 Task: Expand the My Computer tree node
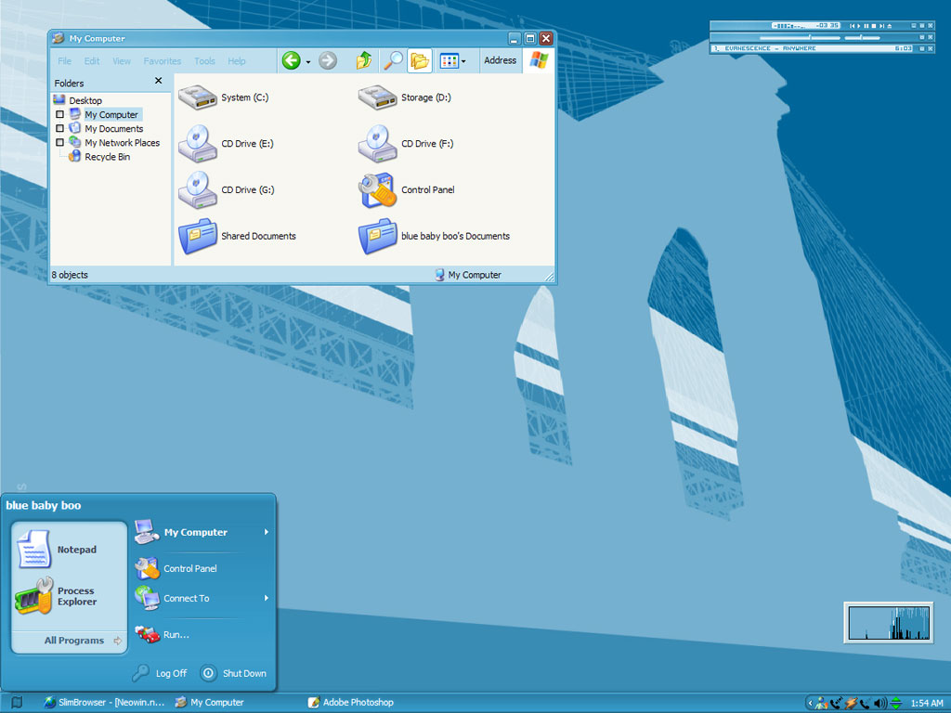point(60,115)
